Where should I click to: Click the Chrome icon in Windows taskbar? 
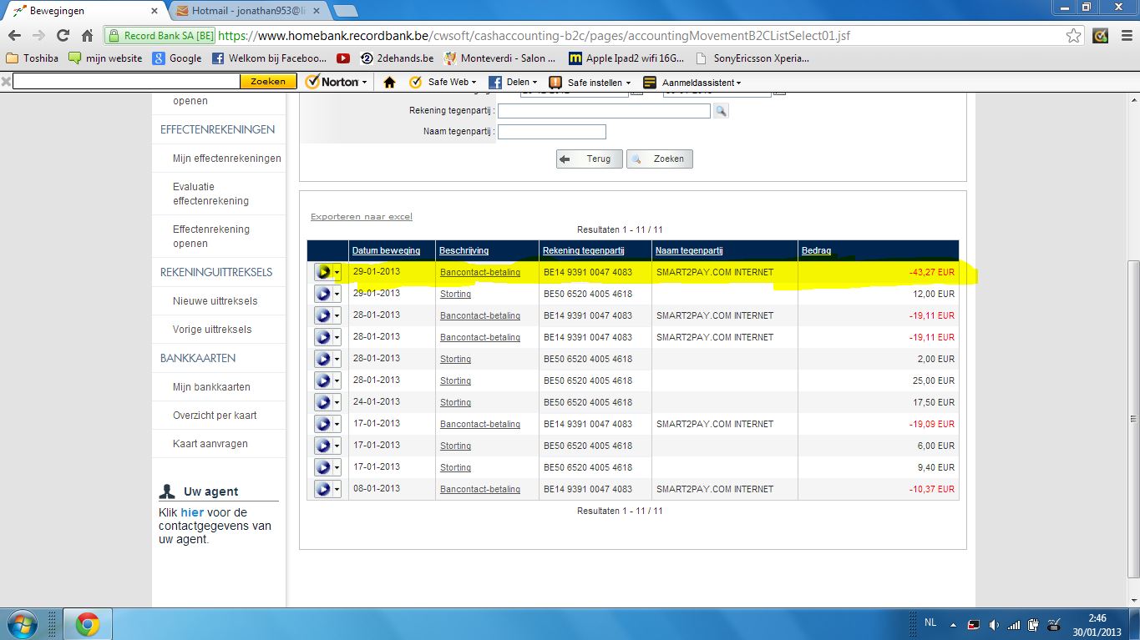[87, 624]
